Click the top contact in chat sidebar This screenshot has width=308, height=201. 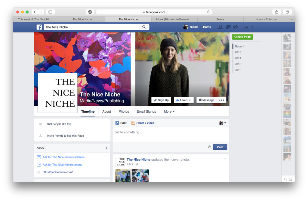tap(287, 38)
